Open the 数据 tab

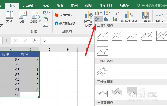[x=60, y=6]
